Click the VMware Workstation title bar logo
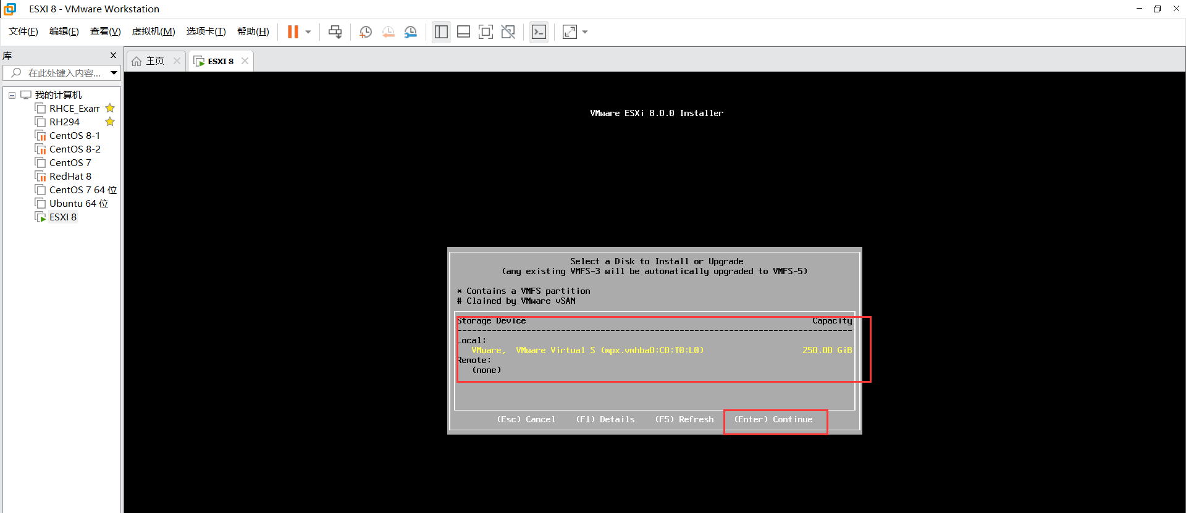1186x513 pixels. [x=10, y=9]
